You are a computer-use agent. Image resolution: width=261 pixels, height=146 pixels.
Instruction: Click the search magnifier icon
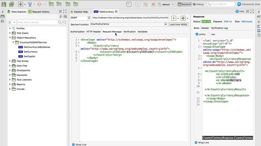(x=60, y=22)
